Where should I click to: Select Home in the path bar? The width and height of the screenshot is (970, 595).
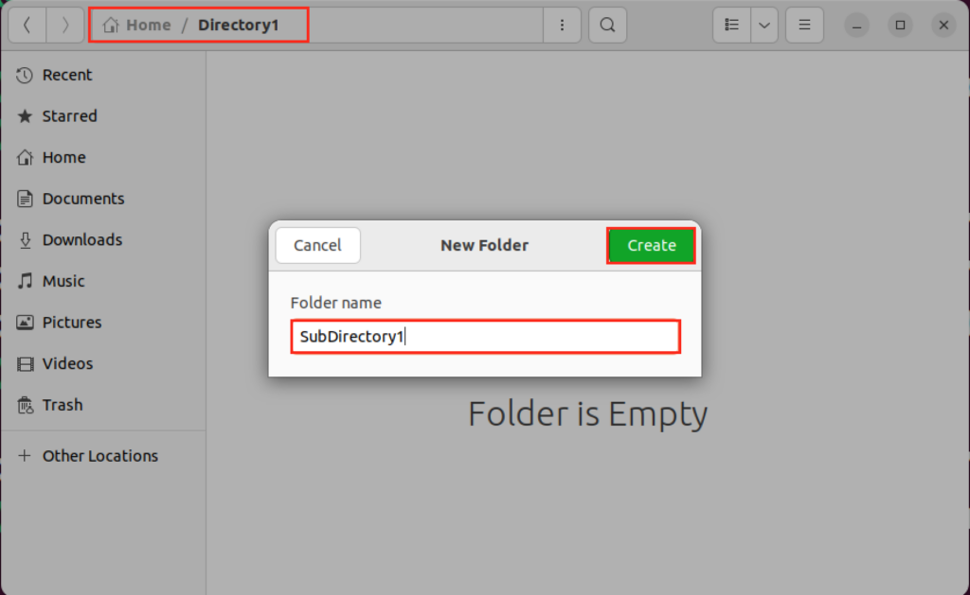click(137, 26)
